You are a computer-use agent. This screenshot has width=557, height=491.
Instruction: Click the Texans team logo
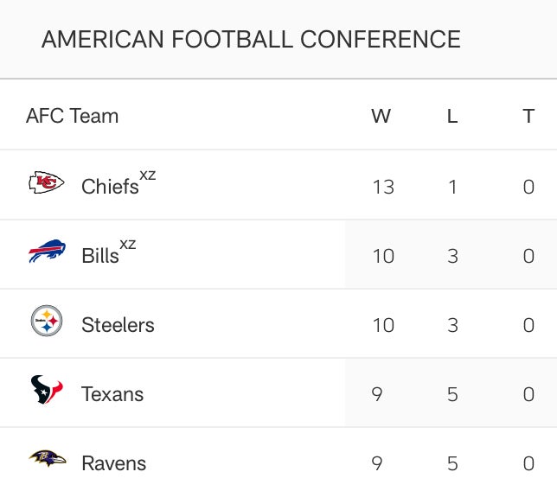click(46, 391)
